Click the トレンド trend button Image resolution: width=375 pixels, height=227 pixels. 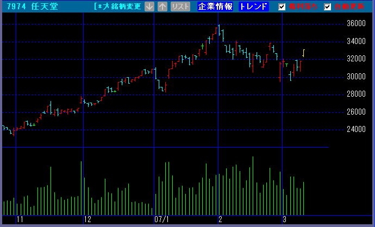click(x=254, y=7)
